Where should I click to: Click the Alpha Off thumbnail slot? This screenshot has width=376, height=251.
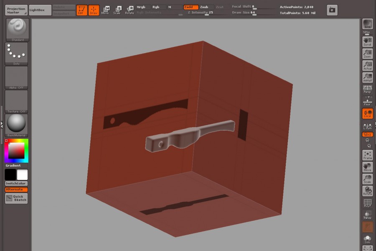[x=16, y=77]
